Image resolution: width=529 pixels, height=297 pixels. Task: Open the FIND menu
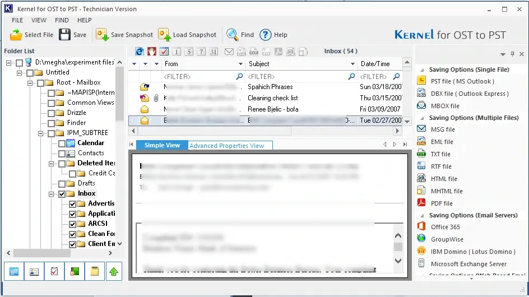coord(62,20)
